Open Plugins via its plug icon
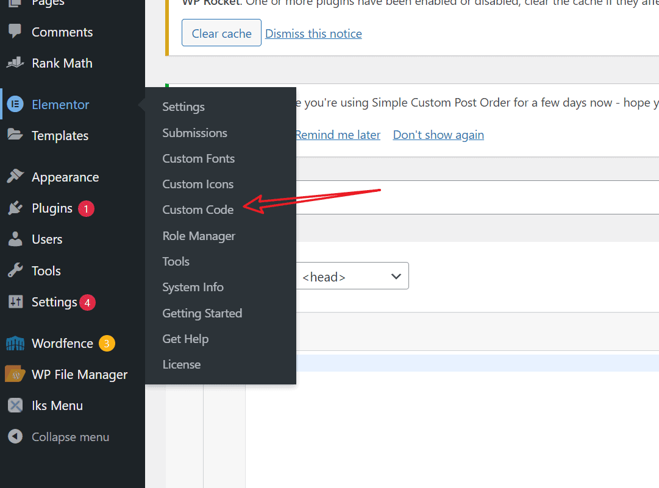The width and height of the screenshot is (659, 488). pyautogui.click(x=16, y=208)
